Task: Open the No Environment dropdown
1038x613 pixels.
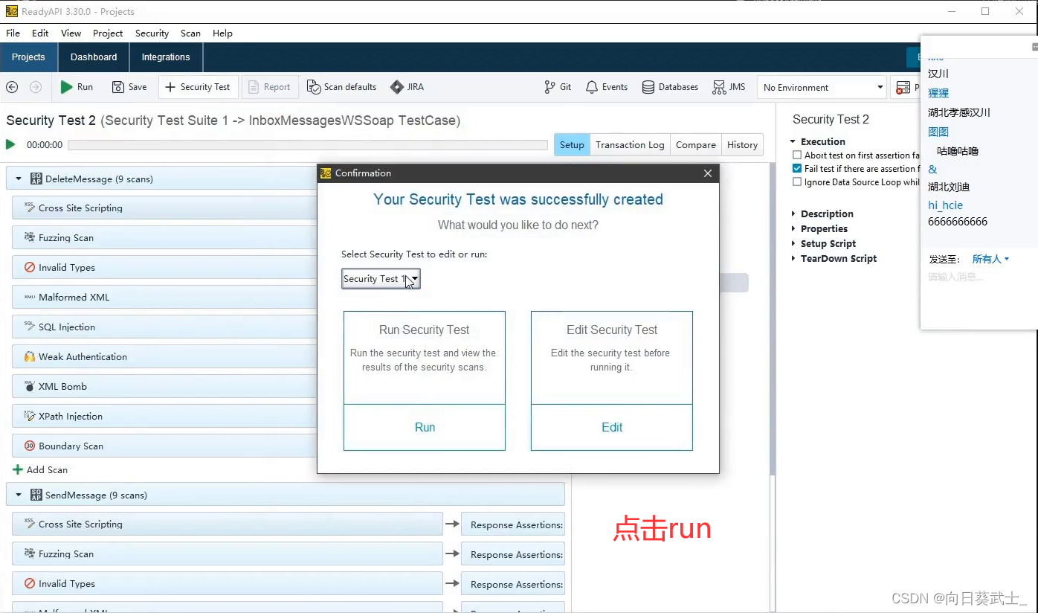Action: [x=822, y=87]
